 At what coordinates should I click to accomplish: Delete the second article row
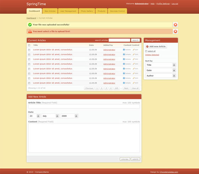point(127,54)
